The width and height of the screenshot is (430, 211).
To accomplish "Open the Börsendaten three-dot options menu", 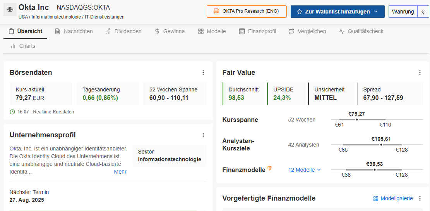I will 203,73.
